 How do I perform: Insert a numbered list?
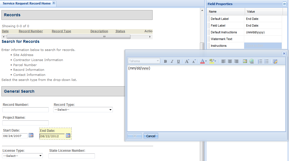point(260,61)
